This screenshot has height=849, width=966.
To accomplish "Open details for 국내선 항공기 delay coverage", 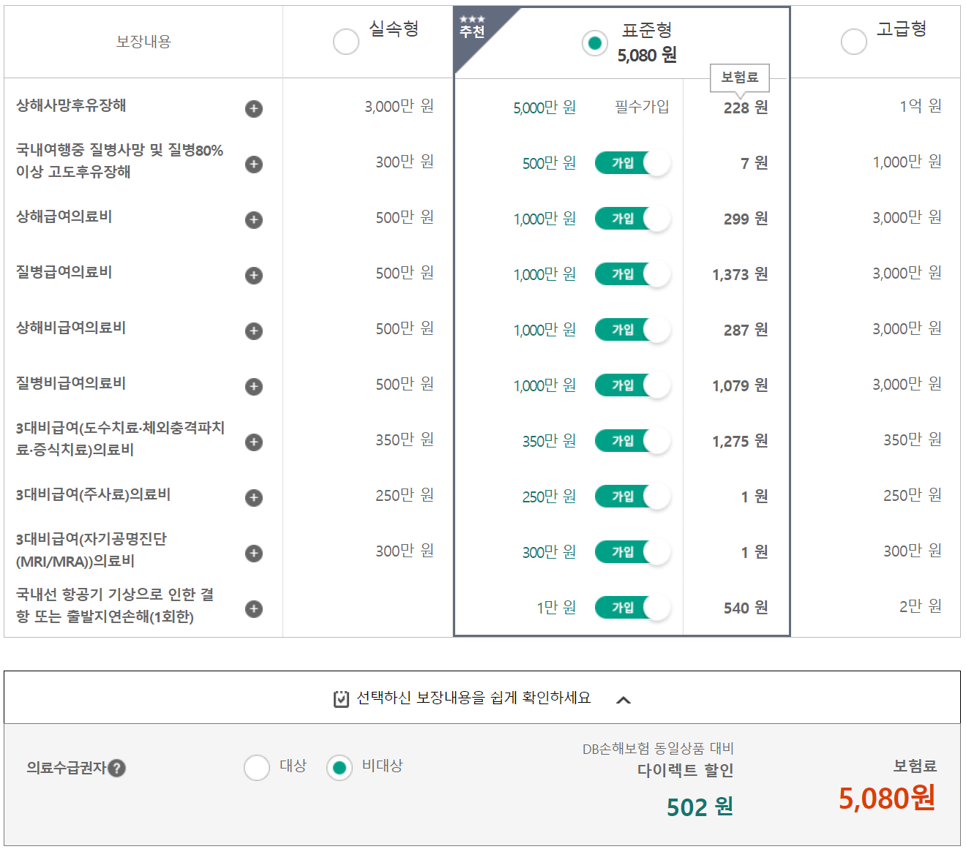I will [253, 608].
